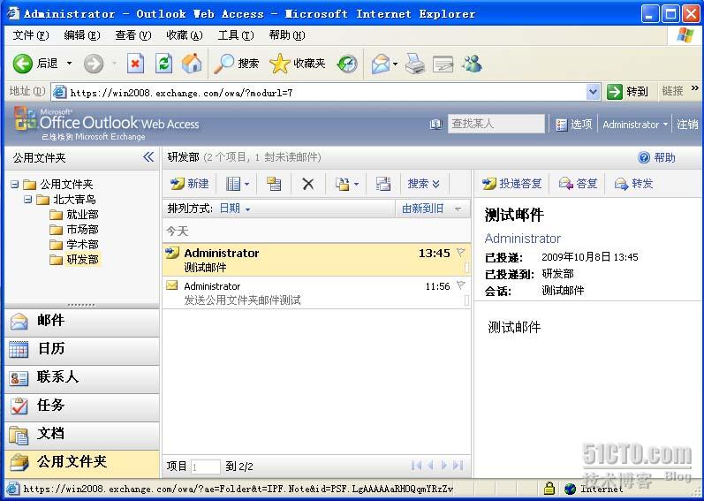Click the IE Stop icon
This screenshot has height=501, width=704.
pos(135,64)
